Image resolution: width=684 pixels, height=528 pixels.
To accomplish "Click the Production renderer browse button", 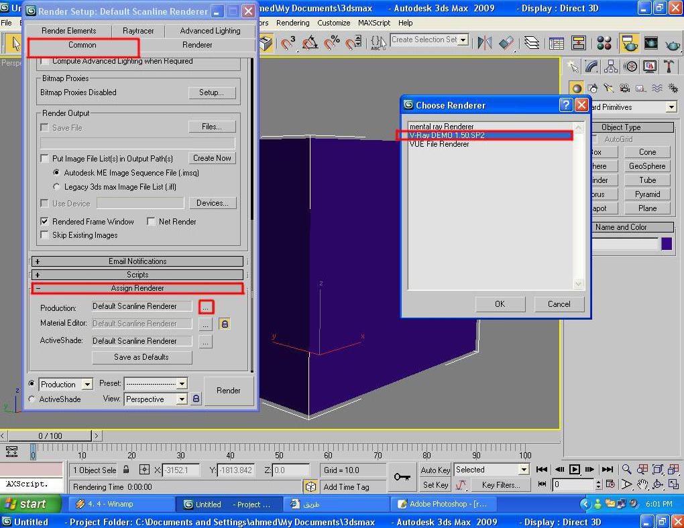I will point(206,306).
